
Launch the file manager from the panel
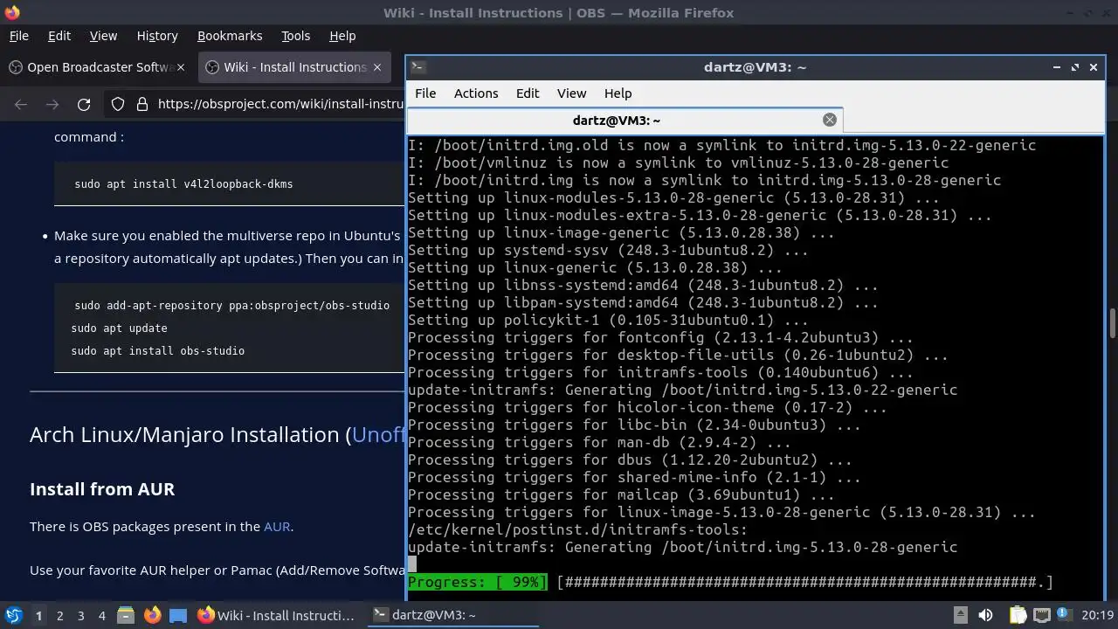[x=125, y=615]
